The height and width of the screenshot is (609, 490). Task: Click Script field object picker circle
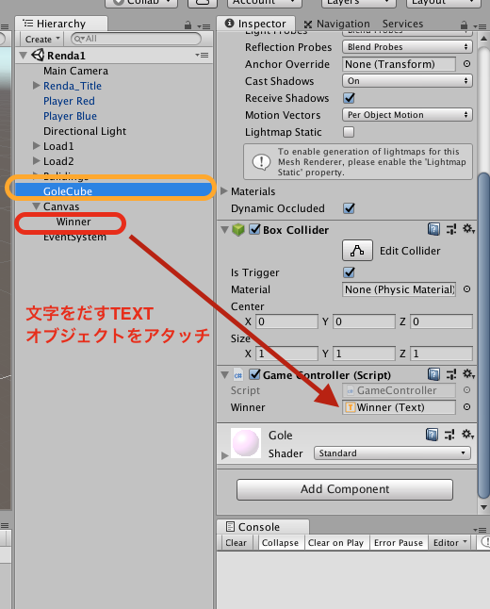(466, 390)
